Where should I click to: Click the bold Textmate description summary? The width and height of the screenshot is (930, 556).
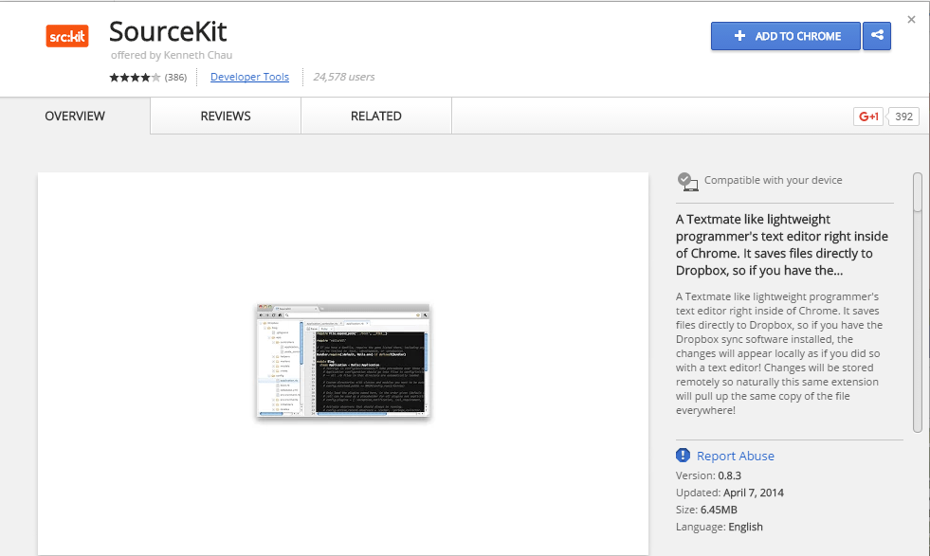pos(782,244)
